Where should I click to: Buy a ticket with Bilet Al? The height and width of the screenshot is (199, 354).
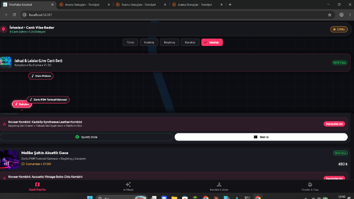[261, 137]
